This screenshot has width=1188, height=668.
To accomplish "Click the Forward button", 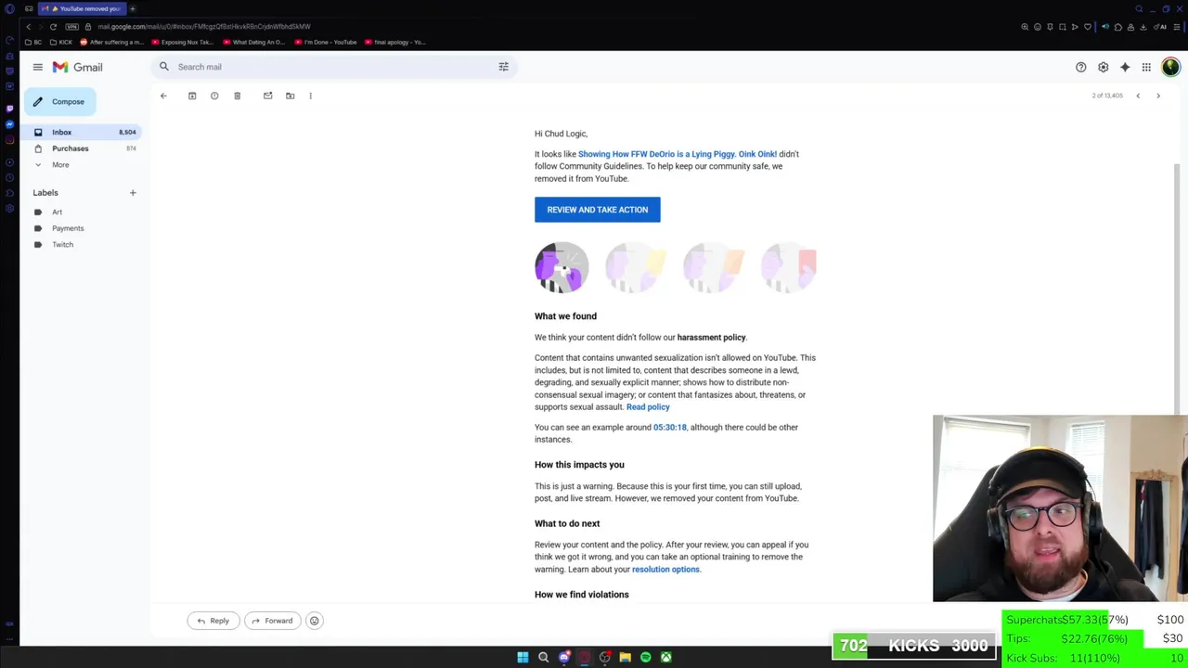I will tap(272, 621).
